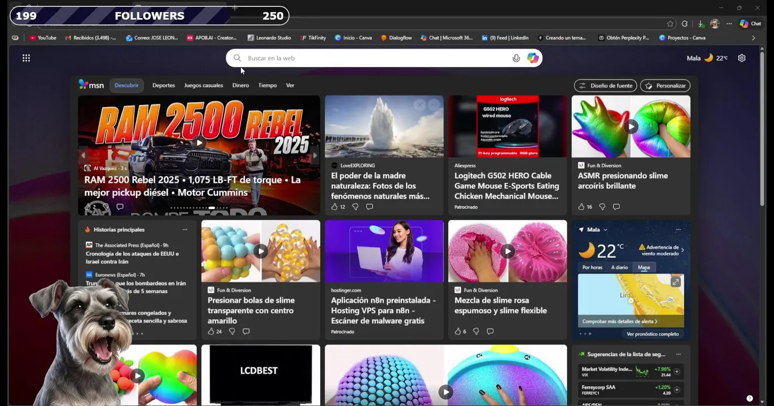This screenshot has width=774, height=406.
Task: Open page settings gear icon
Action: tap(742, 58)
